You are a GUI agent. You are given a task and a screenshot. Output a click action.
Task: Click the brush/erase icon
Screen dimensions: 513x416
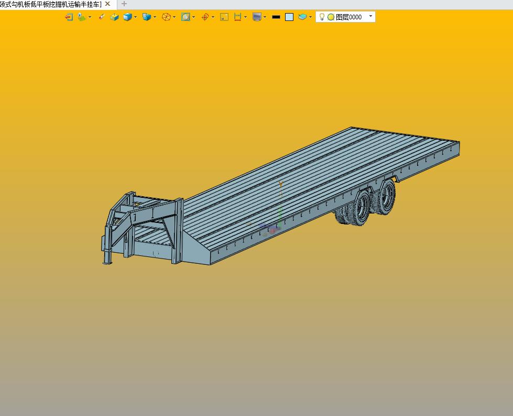point(102,17)
